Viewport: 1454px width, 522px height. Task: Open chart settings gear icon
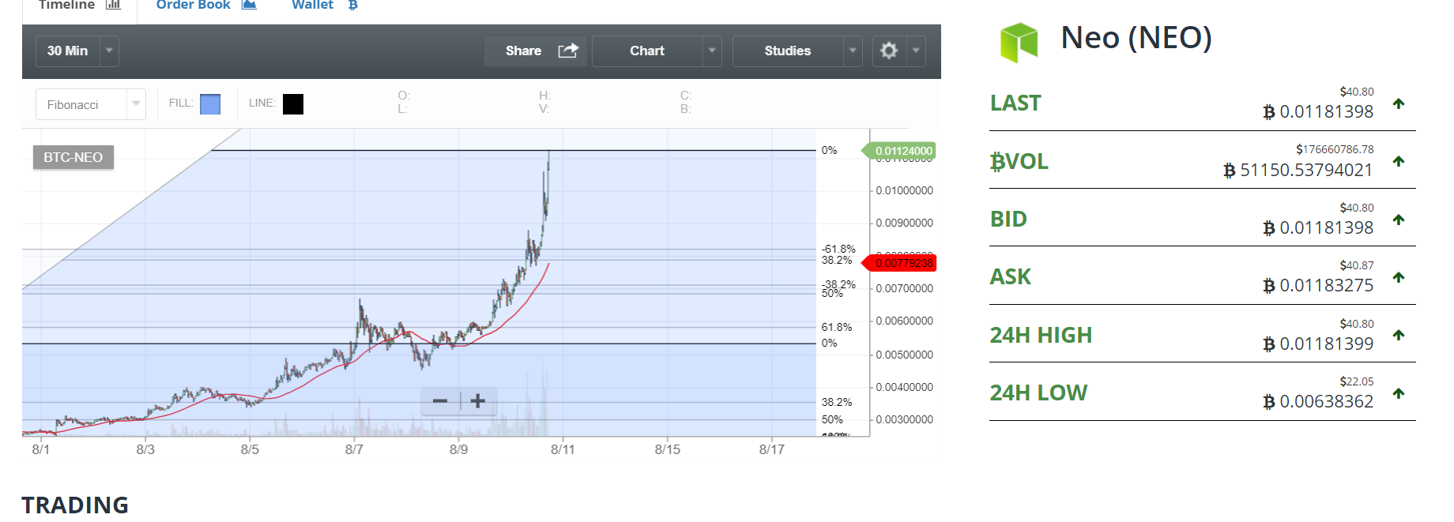889,51
